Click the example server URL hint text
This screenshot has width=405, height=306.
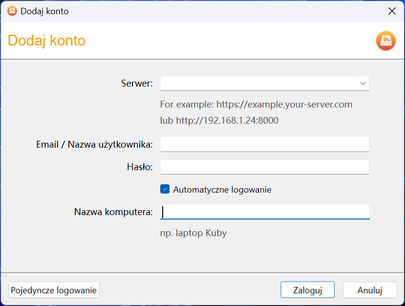pos(256,105)
